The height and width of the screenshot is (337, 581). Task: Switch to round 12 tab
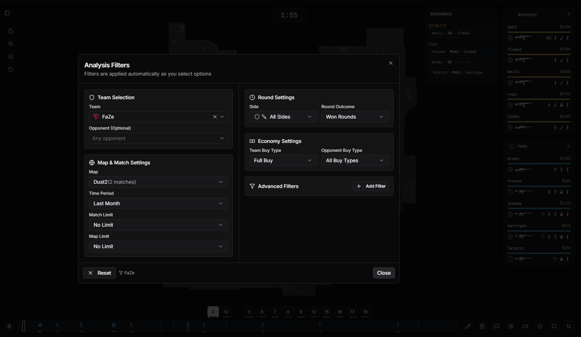[x=226, y=312]
